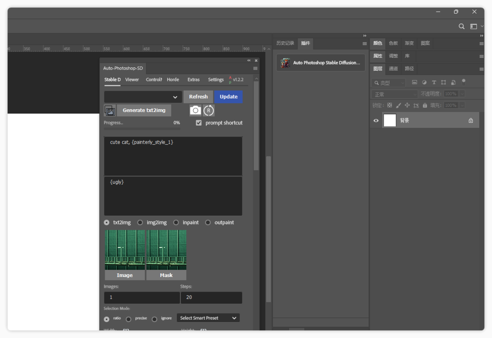Open the 正常 blend mode dropdown
The width and height of the screenshot is (492, 338).
(x=394, y=94)
